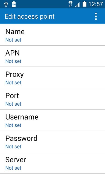Open the three-dot overflow menu

[96, 16]
